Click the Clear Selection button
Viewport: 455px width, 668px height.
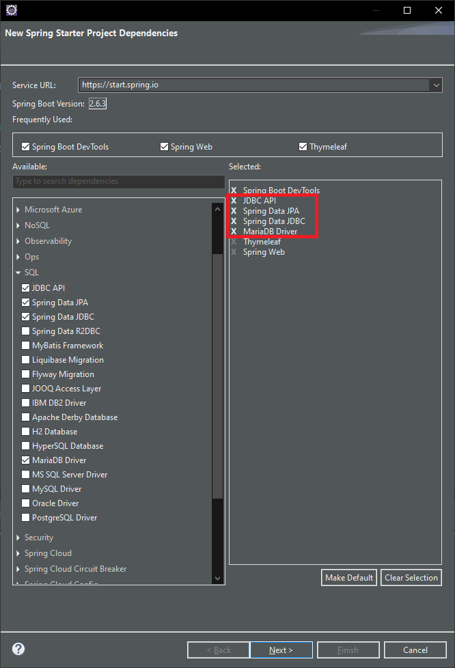[x=411, y=578]
